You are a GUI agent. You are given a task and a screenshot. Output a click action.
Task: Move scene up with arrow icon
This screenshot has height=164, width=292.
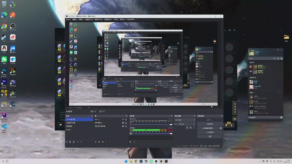point(78,142)
